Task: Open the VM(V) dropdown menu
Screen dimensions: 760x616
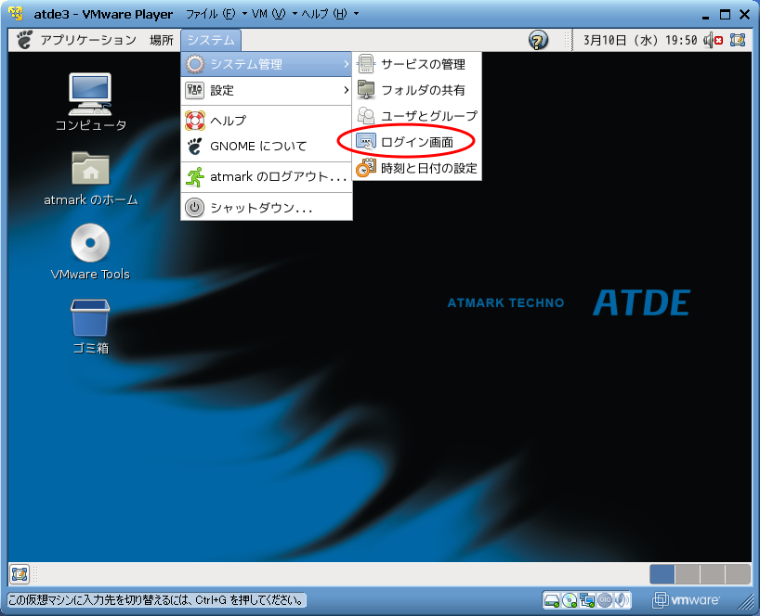Action: pos(274,14)
